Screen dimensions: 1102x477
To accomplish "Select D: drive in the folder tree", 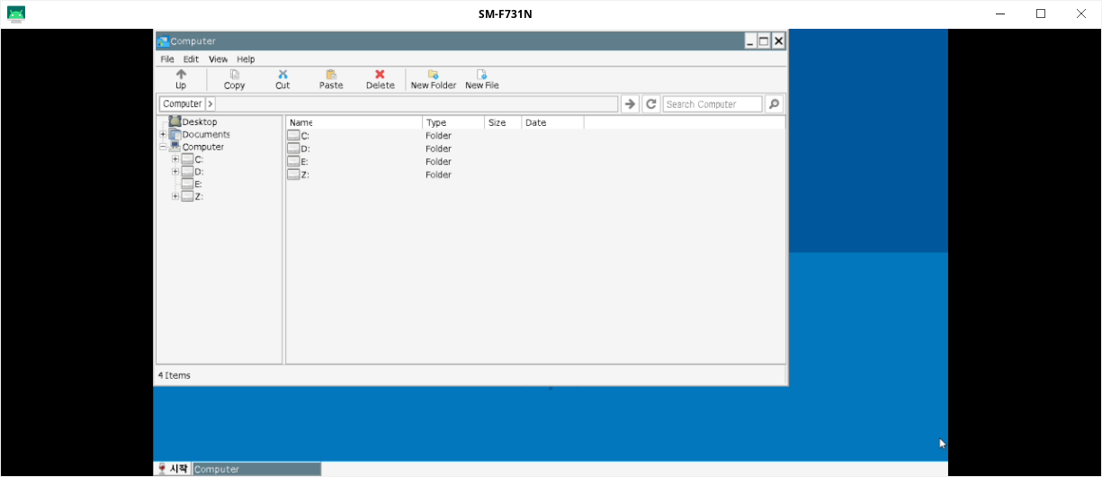I will point(193,171).
